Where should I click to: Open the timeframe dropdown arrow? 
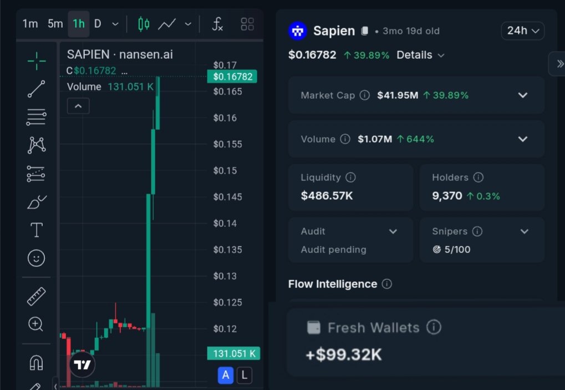(115, 24)
